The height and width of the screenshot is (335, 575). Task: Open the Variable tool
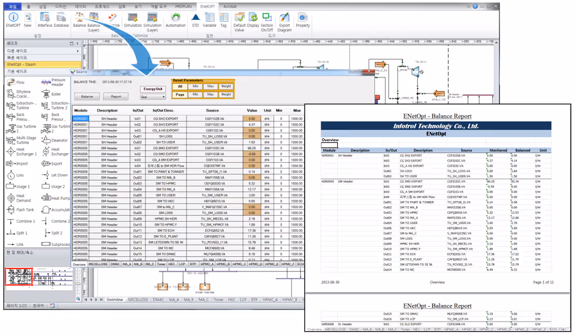click(210, 20)
